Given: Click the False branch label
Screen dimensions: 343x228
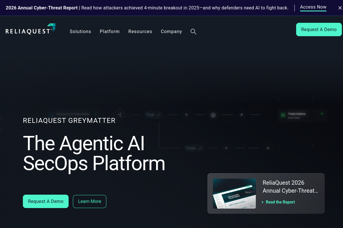Looking at the screenshot, I should pyautogui.click(x=191, y=148).
